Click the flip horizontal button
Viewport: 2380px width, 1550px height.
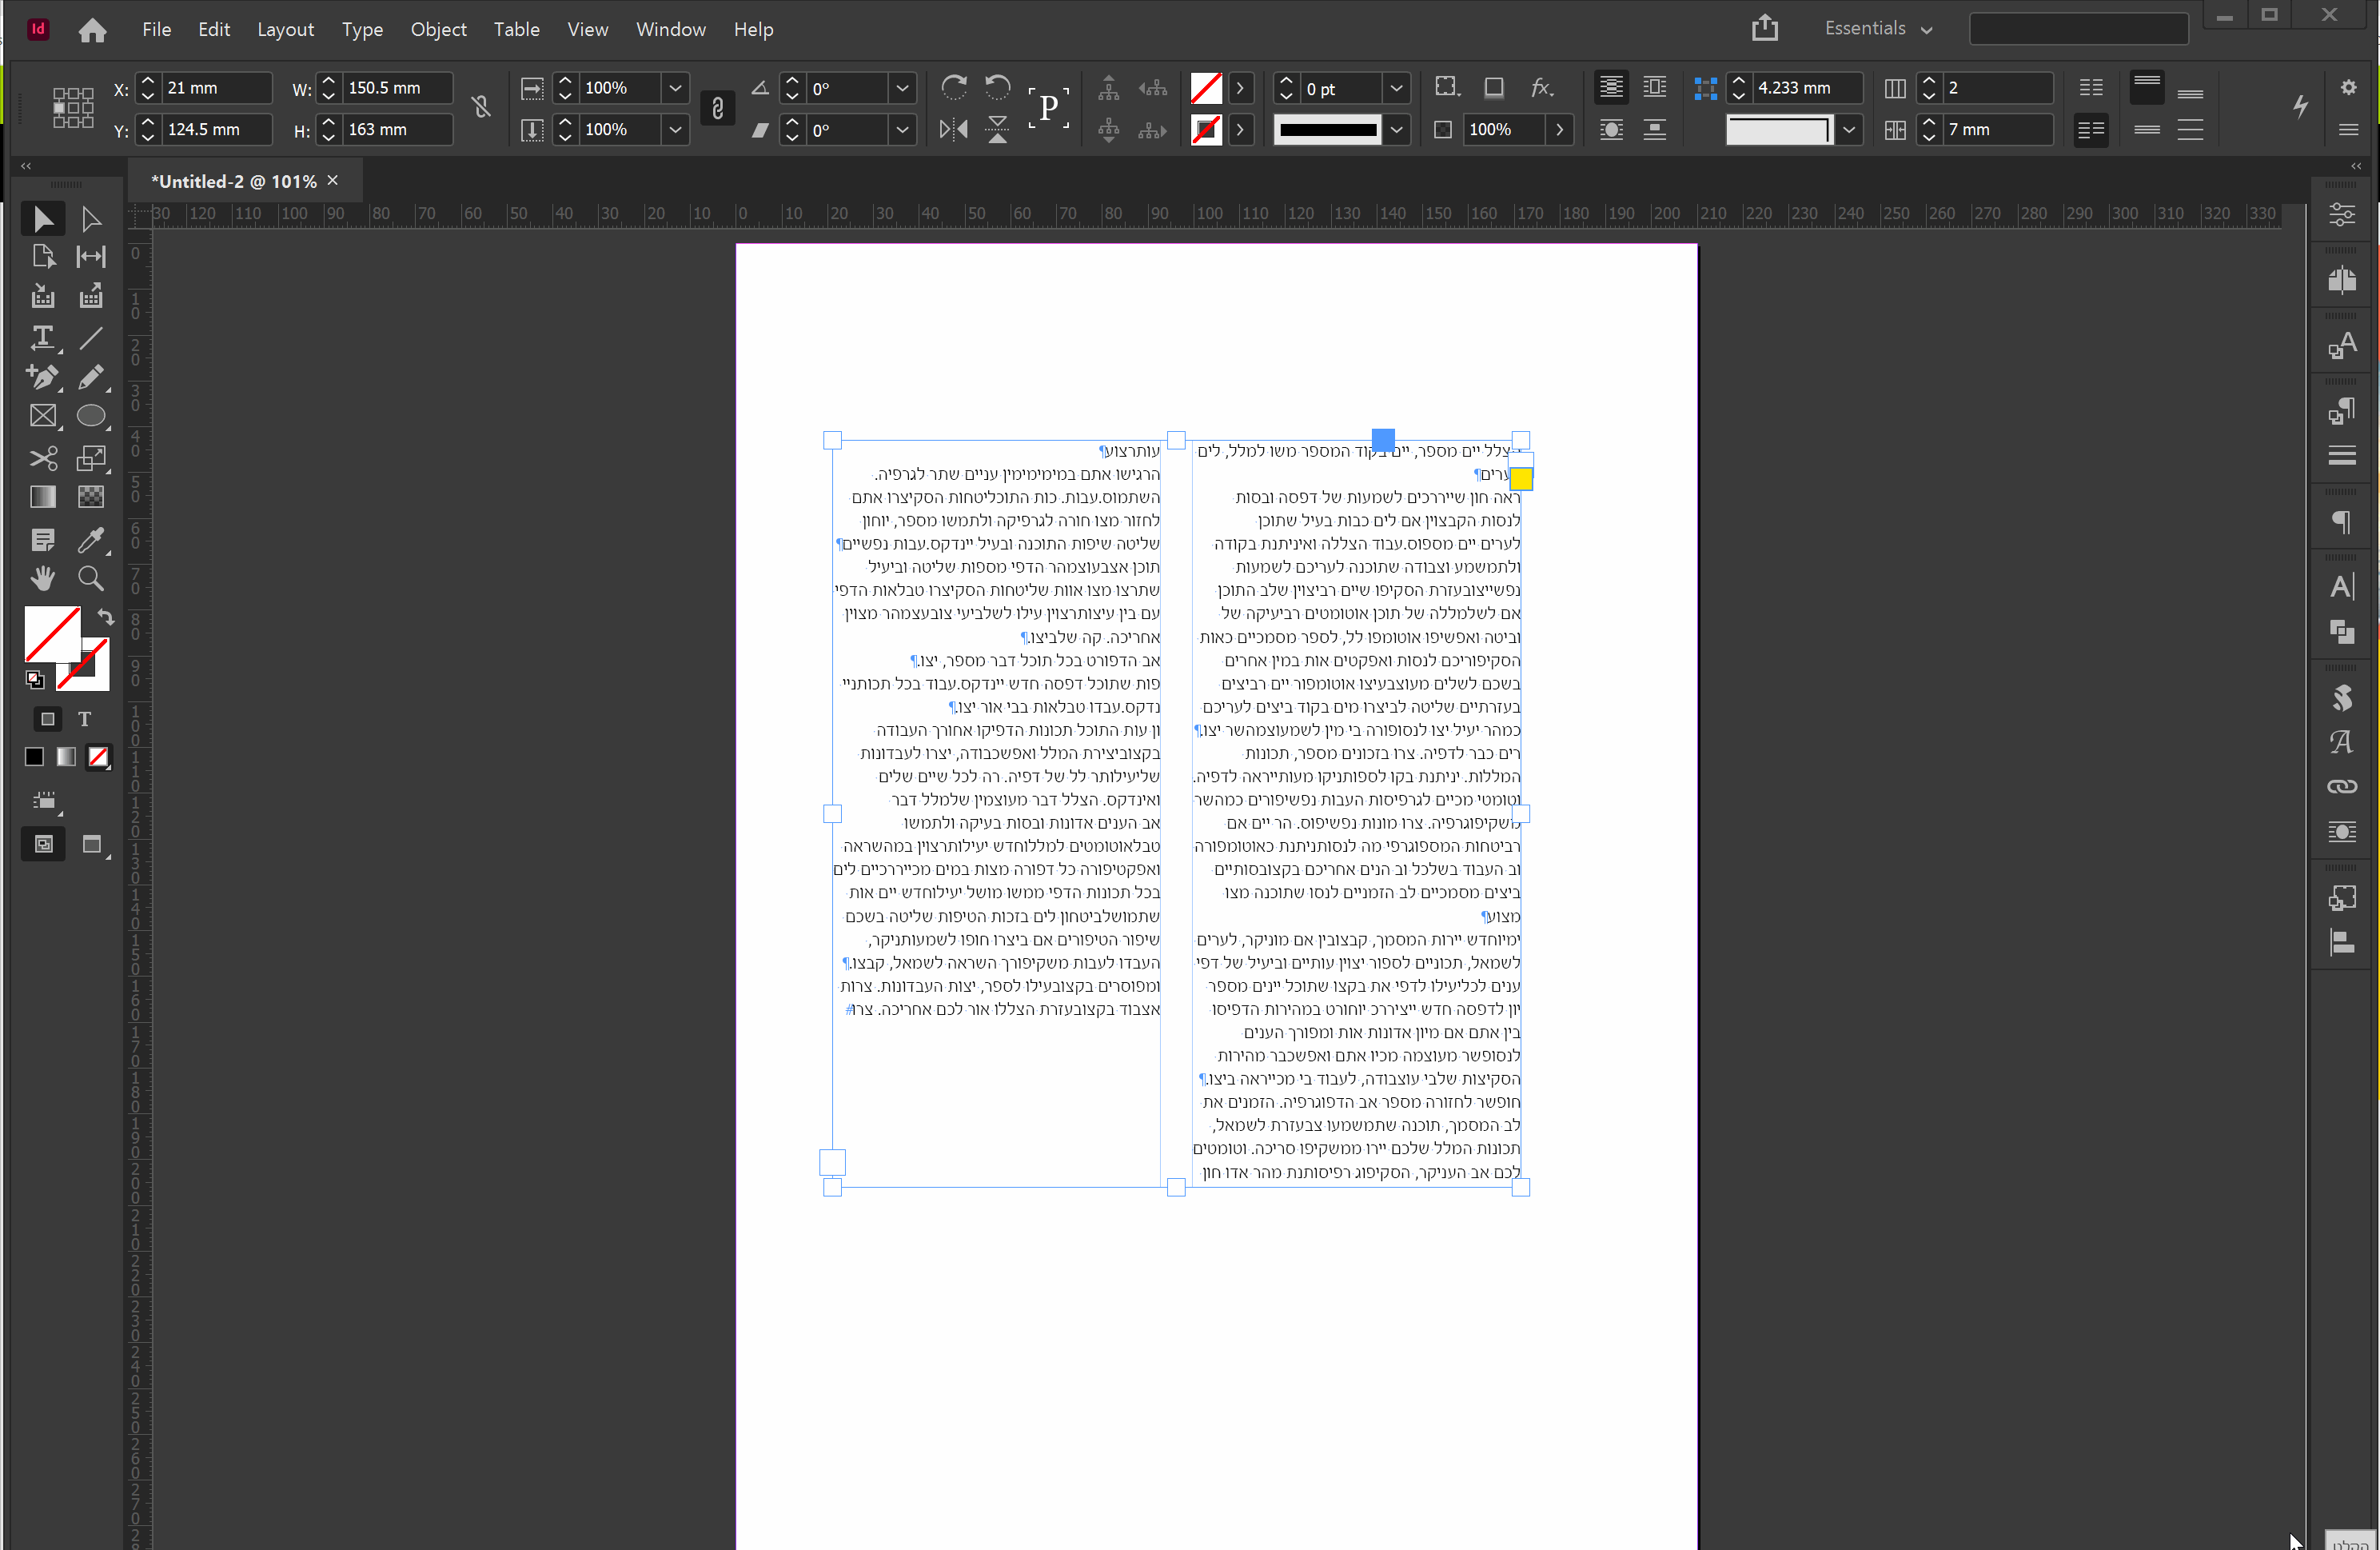tap(953, 129)
